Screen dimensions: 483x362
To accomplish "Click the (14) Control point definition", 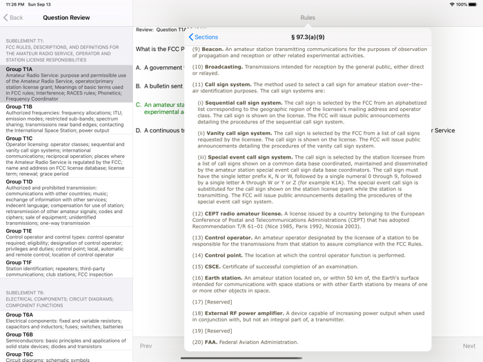I will coord(299,255).
